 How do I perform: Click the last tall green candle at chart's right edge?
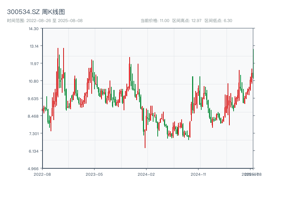(253, 64)
